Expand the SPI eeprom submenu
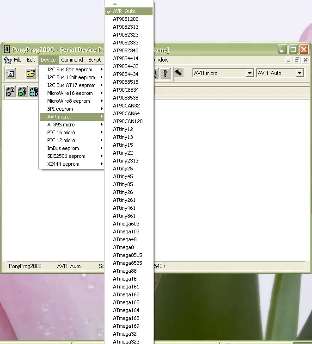 (x=72, y=109)
